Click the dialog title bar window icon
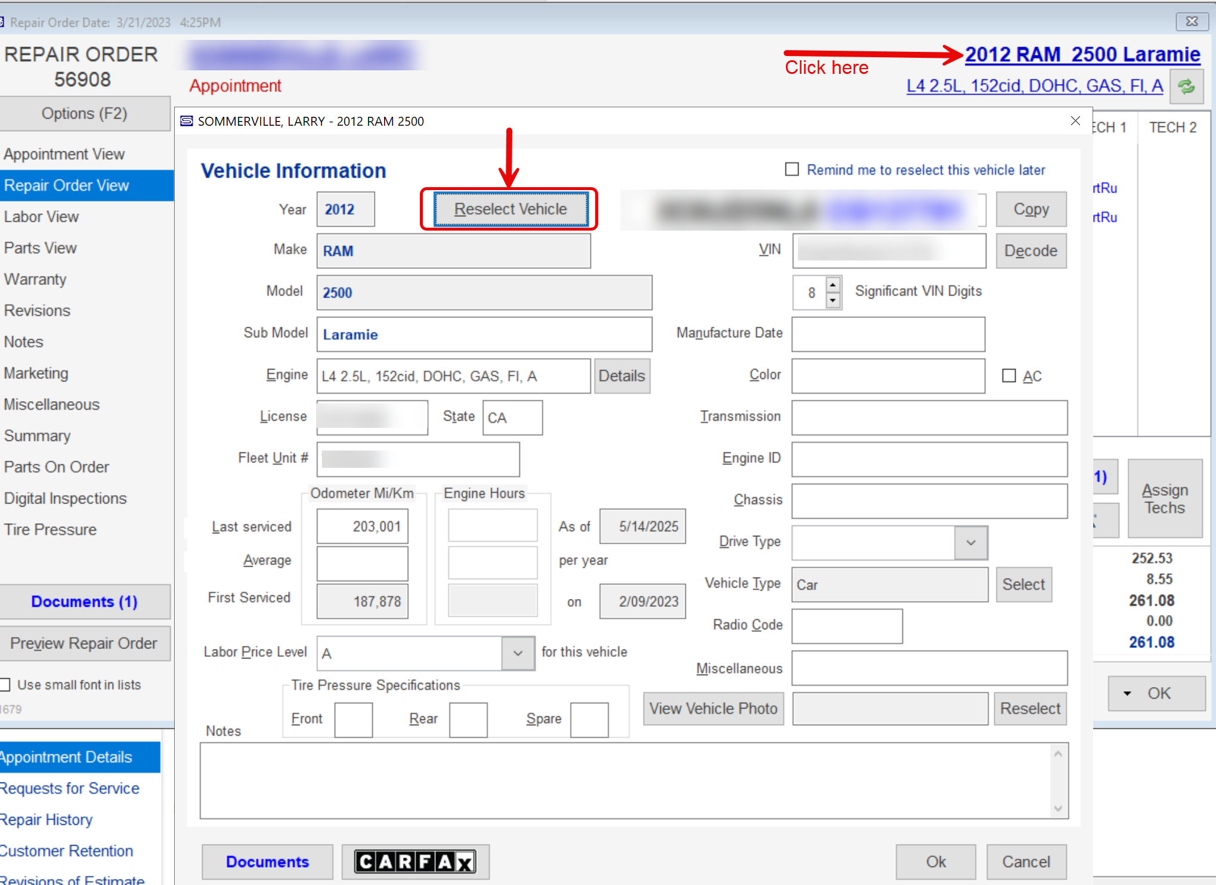The height and width of the screenshot is (885, 1216). click(x=187, y=121)
